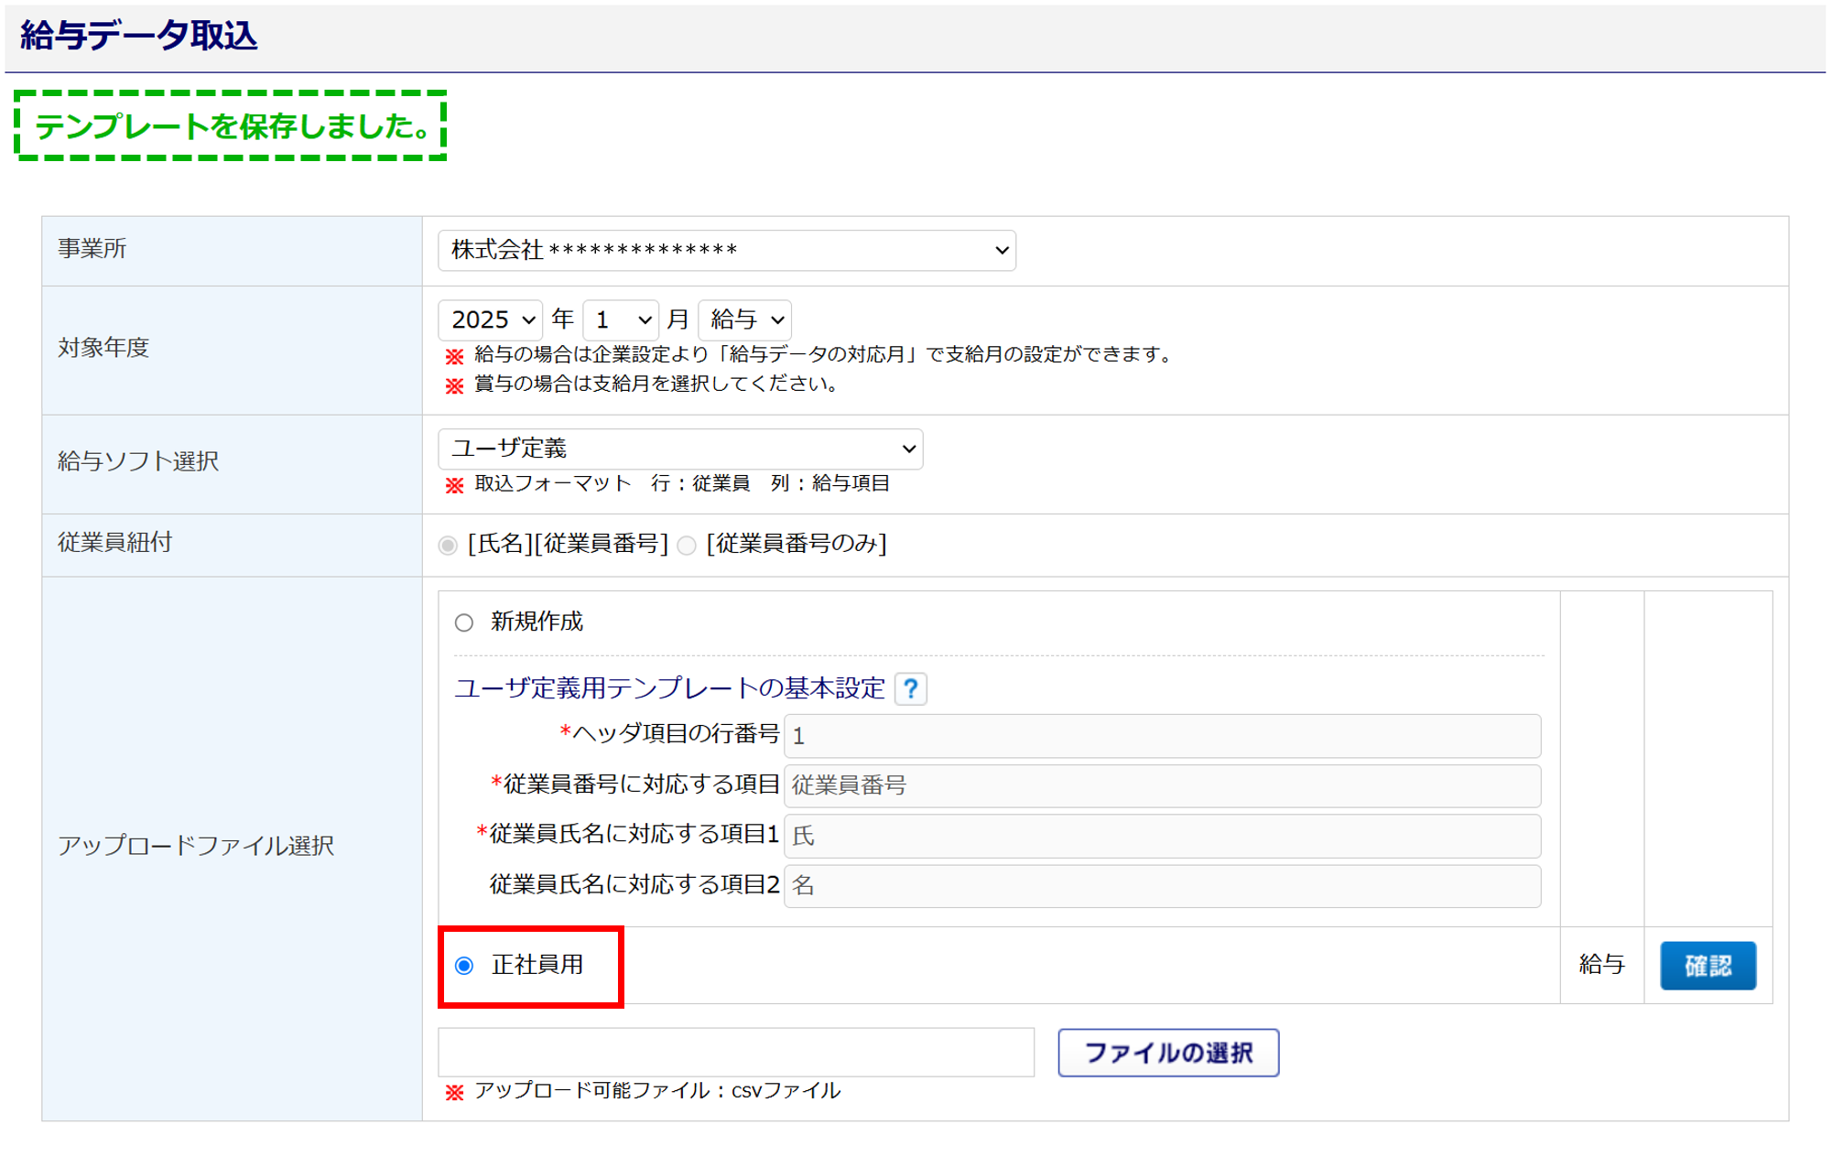Image resolution: width=1832 pixels, height=1157 pixels.
Task: Click the blue 確認 button
Action: click(1707, 966)
